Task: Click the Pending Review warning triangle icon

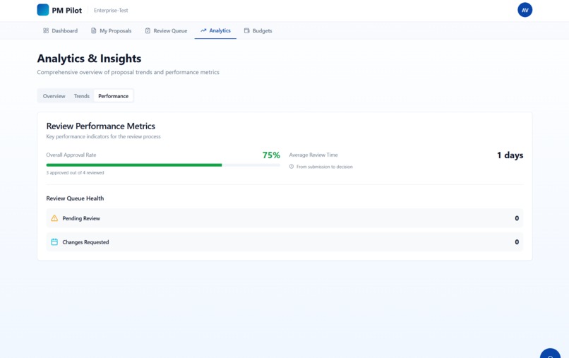Action: [54, 218]
